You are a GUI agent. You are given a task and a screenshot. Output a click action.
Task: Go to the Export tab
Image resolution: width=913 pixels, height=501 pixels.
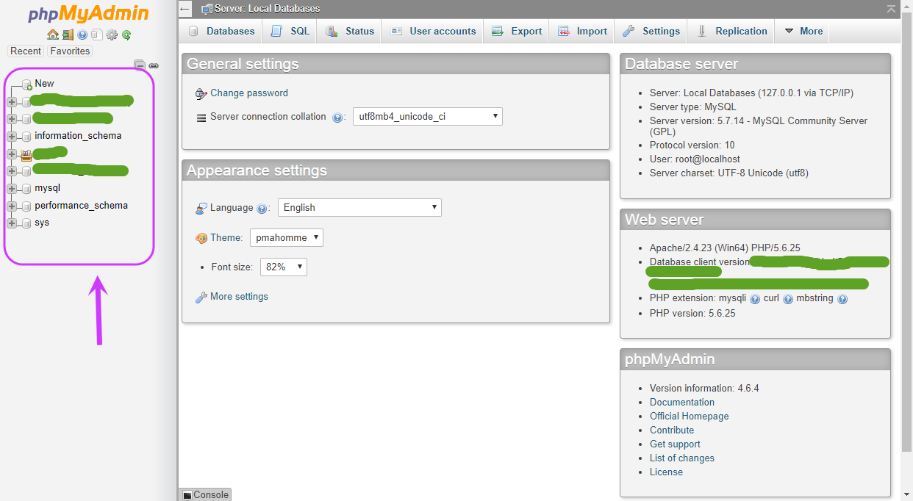pyautogui.click(x=517, y=31)
